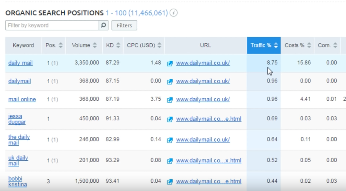Open the Filters button
The width and height of the screenshot is (346, 191).
pyautogui.click(x=124, y=25)
